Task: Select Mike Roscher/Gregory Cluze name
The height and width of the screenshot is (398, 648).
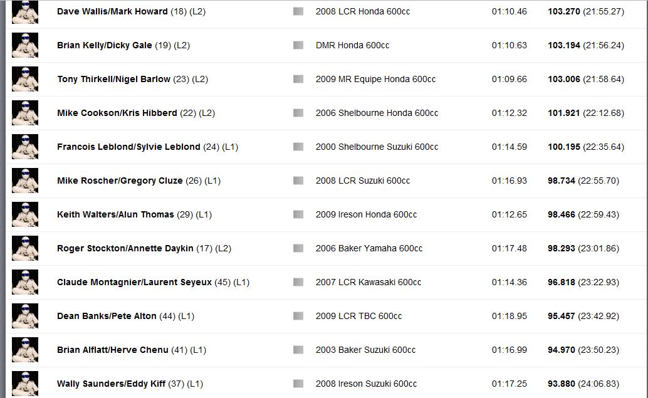Action: click(120, 181)
